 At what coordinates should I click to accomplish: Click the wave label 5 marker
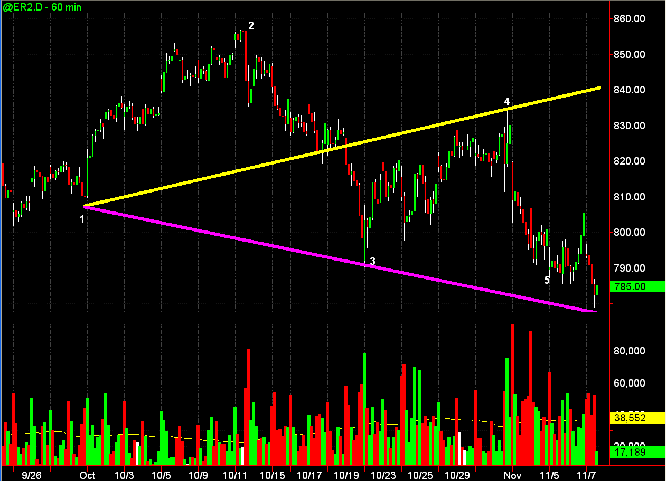click(x=547, y=280)
